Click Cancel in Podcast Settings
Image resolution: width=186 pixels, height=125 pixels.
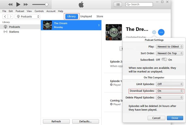156,118
